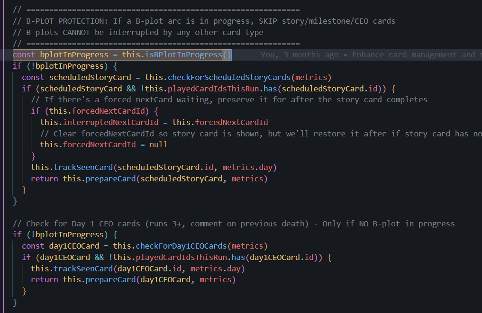Click the 'Check for Day 1 CEO cards' comment
This screenshot has height=313, width=482.
point(234,224)
